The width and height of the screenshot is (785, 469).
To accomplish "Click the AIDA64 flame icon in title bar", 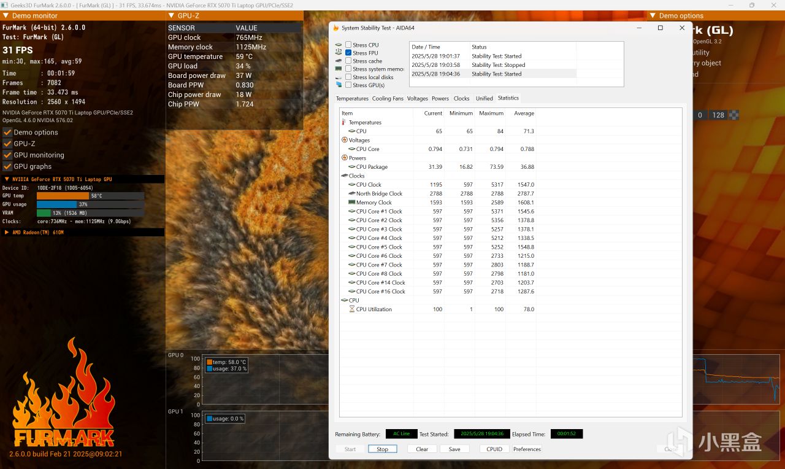I will coord(336,28).
